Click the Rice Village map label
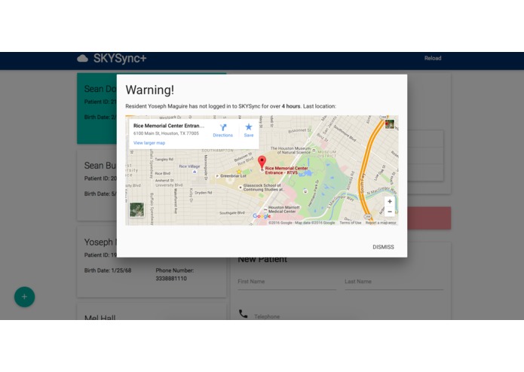The image size is (524, 372). tap(189, 166)
